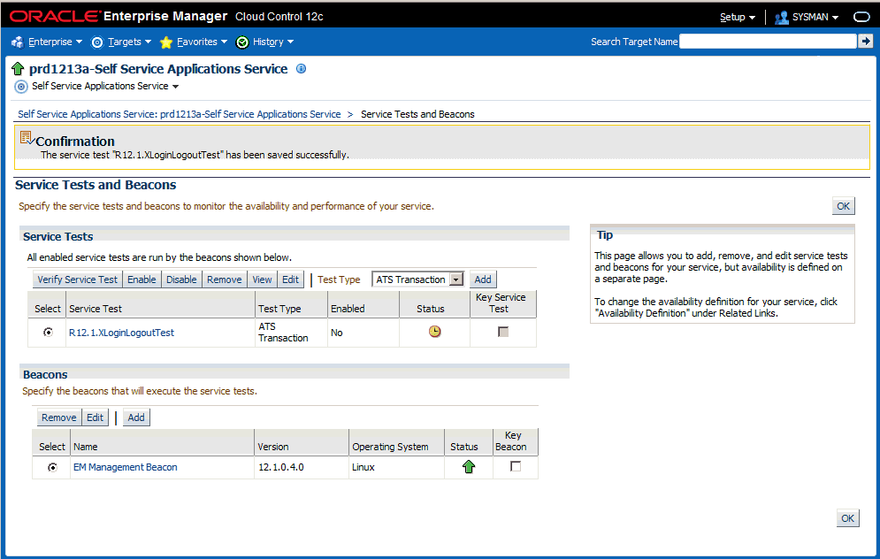Click the search go arrow button
Viewport: 880px width, 559px height.
click(866, 41)
